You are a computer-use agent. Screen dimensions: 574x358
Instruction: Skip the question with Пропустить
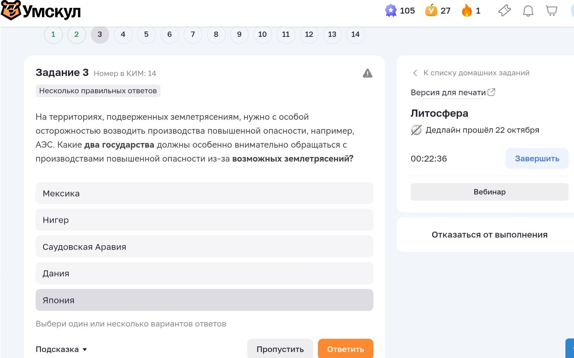click(280, 349)
